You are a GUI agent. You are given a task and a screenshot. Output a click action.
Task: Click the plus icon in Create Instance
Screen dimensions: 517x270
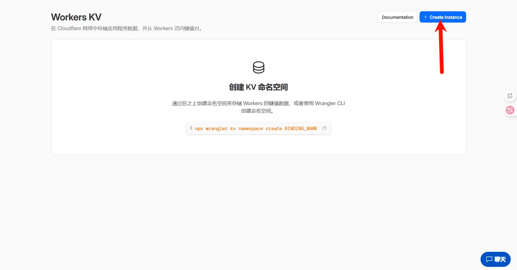click(x=425, y=17)
